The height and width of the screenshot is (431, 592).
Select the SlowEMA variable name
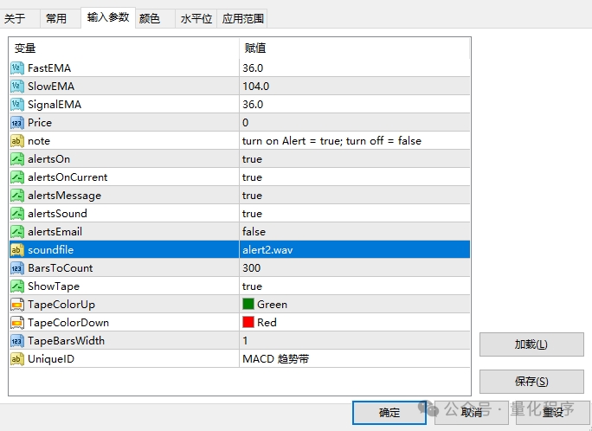[x=51, y=86]
